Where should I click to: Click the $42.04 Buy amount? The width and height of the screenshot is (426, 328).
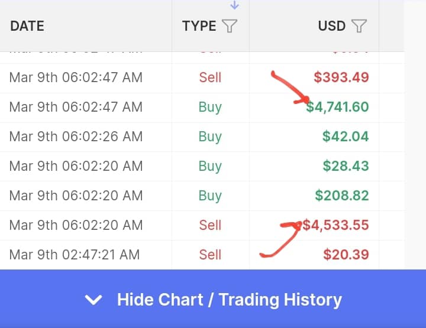coord(346,136)
